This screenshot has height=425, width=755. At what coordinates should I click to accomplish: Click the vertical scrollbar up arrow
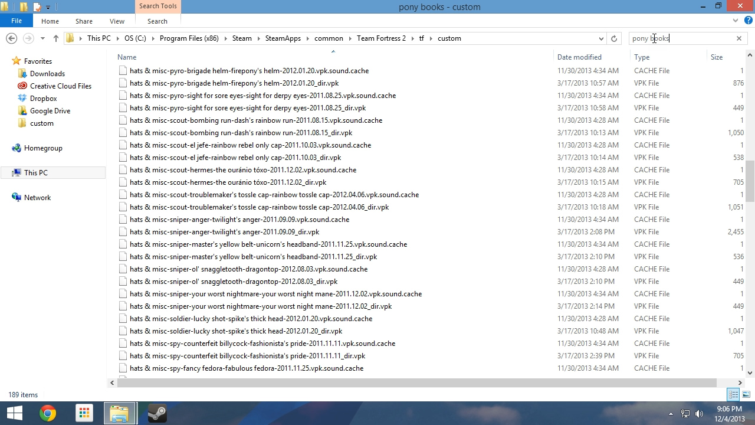coord(750,55)
